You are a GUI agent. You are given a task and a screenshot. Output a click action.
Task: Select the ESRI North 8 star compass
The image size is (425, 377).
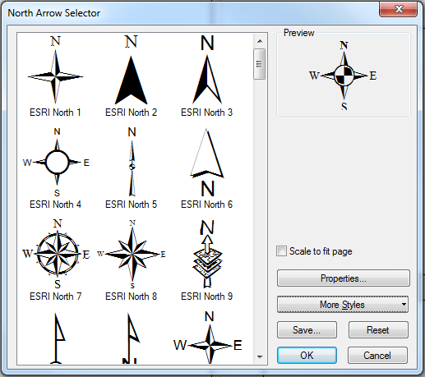point(131,260)
